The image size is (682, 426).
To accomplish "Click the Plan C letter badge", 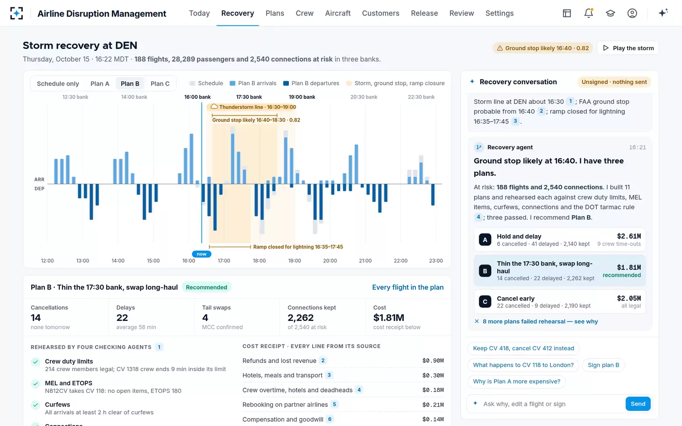I will 485,302.
